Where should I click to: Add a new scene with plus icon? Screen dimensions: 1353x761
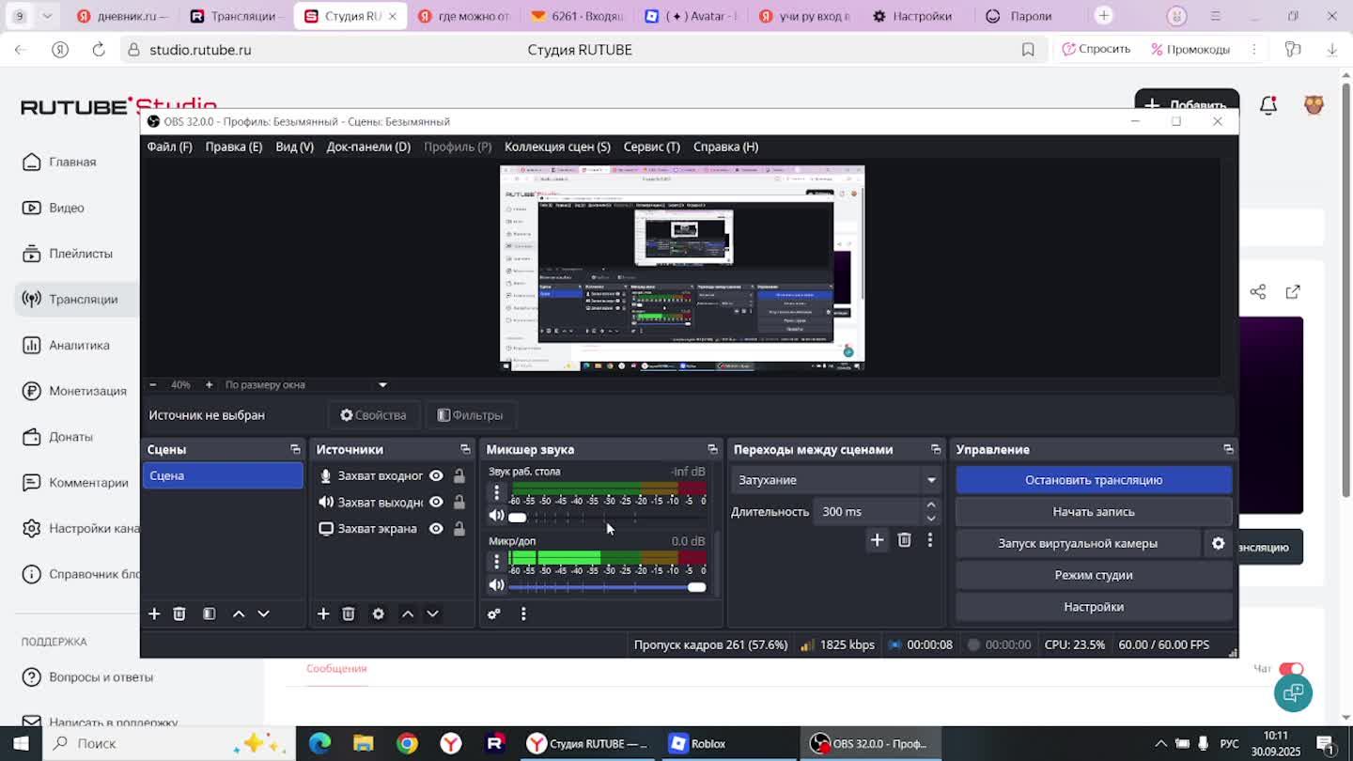point(154,613)
